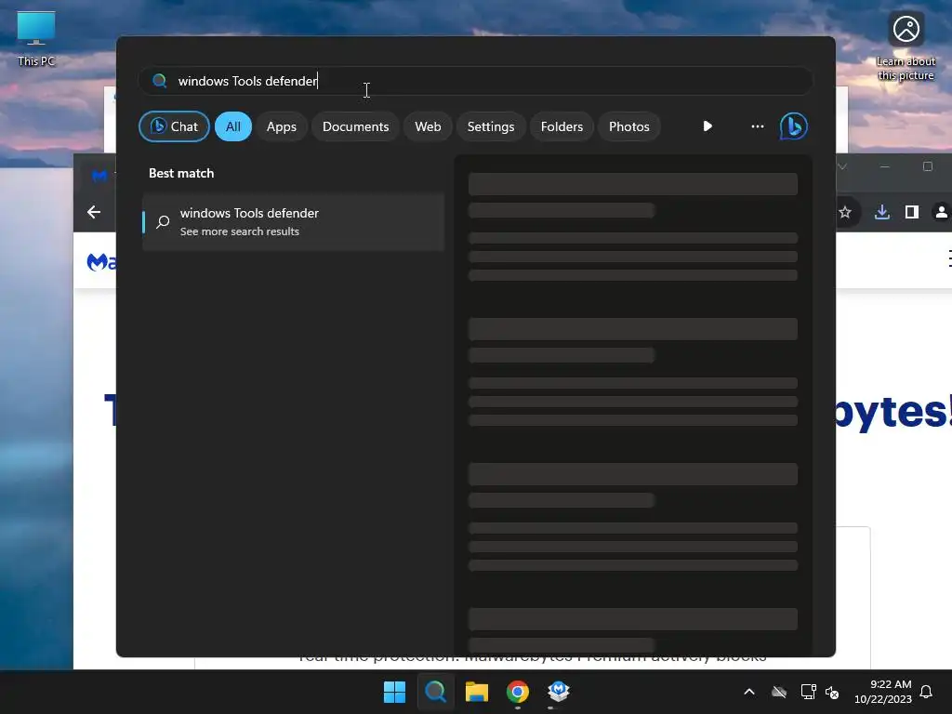Open best match windows Tools defender result
952x714 pixels.
(293, 221)
